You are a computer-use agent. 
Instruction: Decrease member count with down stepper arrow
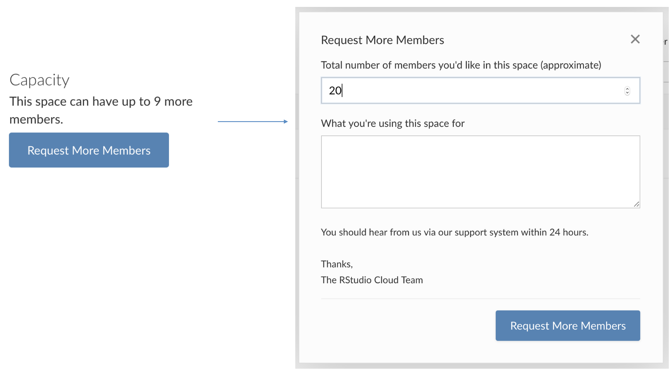(x=627, y=93)
